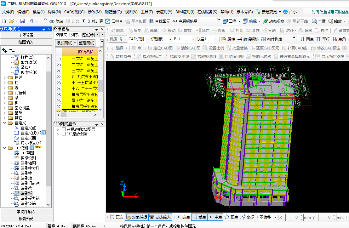349x228 pixels.
Task: Open 构件列表 tool
Action: [272, 39]
